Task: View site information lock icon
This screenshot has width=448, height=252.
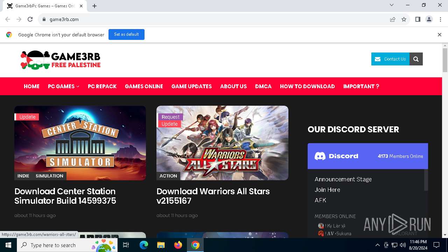Action: point(44,19)
